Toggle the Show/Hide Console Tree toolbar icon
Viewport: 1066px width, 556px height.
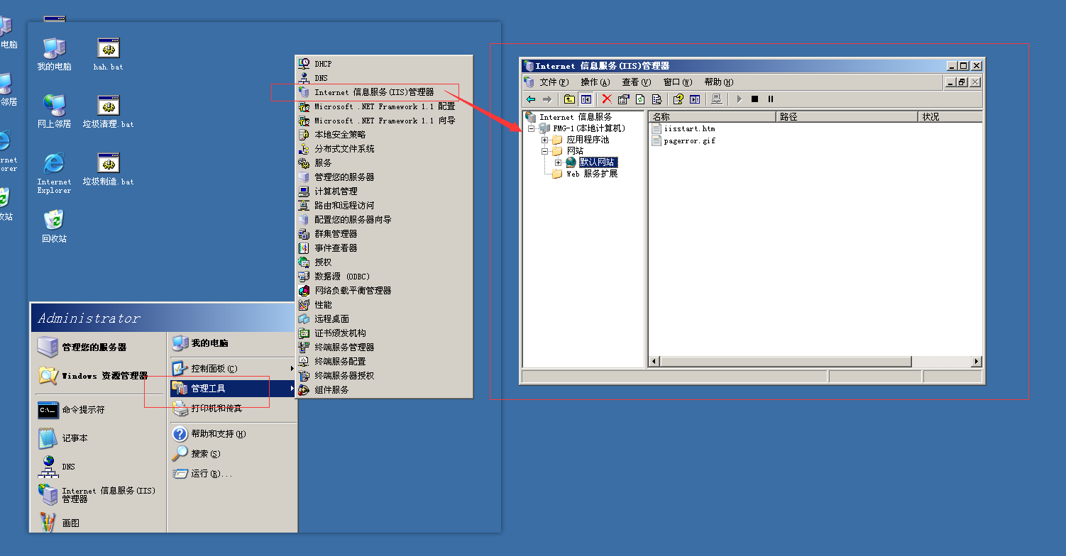coord(586,99)
